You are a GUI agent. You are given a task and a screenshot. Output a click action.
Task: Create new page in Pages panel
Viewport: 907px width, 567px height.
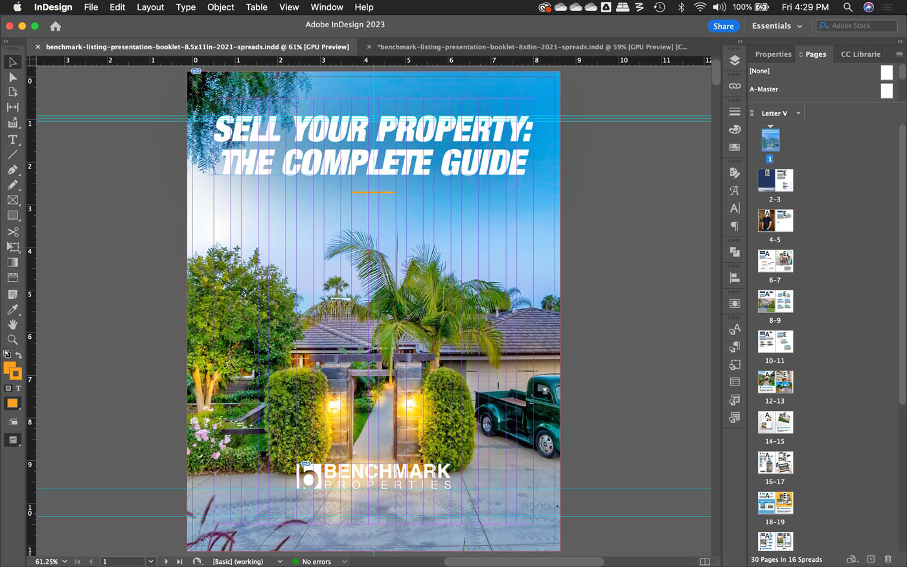871,559
